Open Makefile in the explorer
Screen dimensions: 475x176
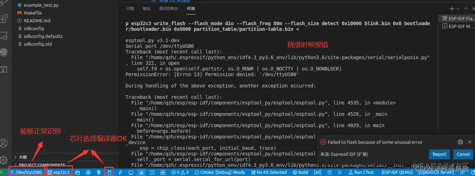coord(32,13)
